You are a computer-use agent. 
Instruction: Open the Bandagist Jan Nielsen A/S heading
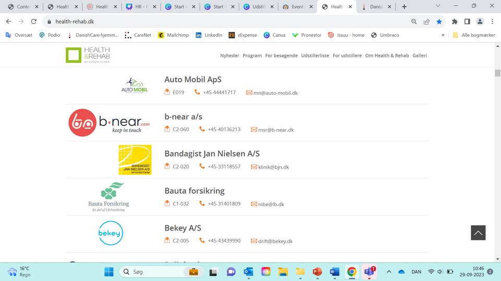click(212, 154)
